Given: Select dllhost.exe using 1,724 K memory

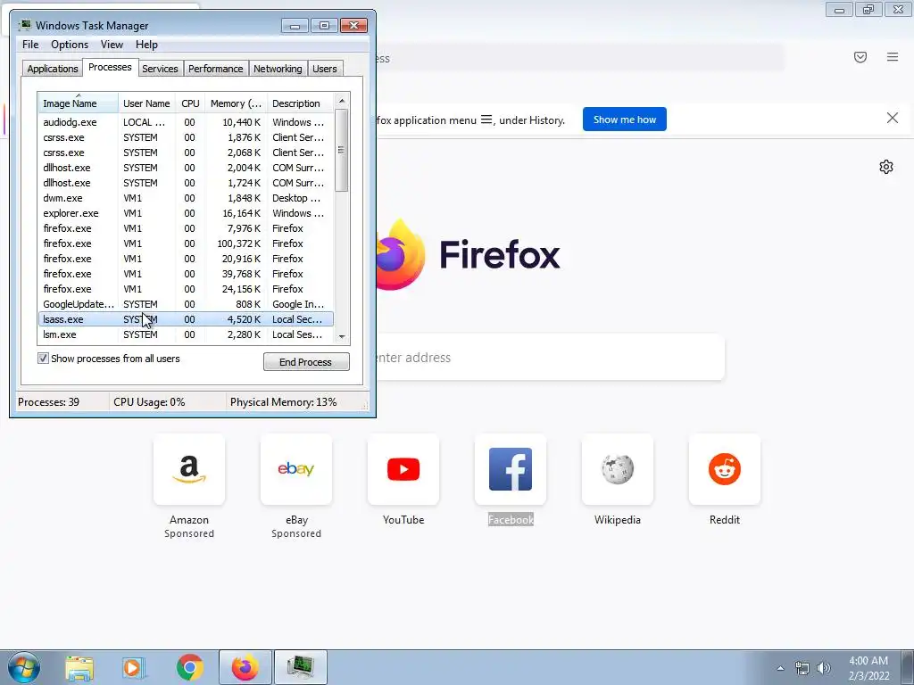Looking at the screenshot, I should [186, 183].
